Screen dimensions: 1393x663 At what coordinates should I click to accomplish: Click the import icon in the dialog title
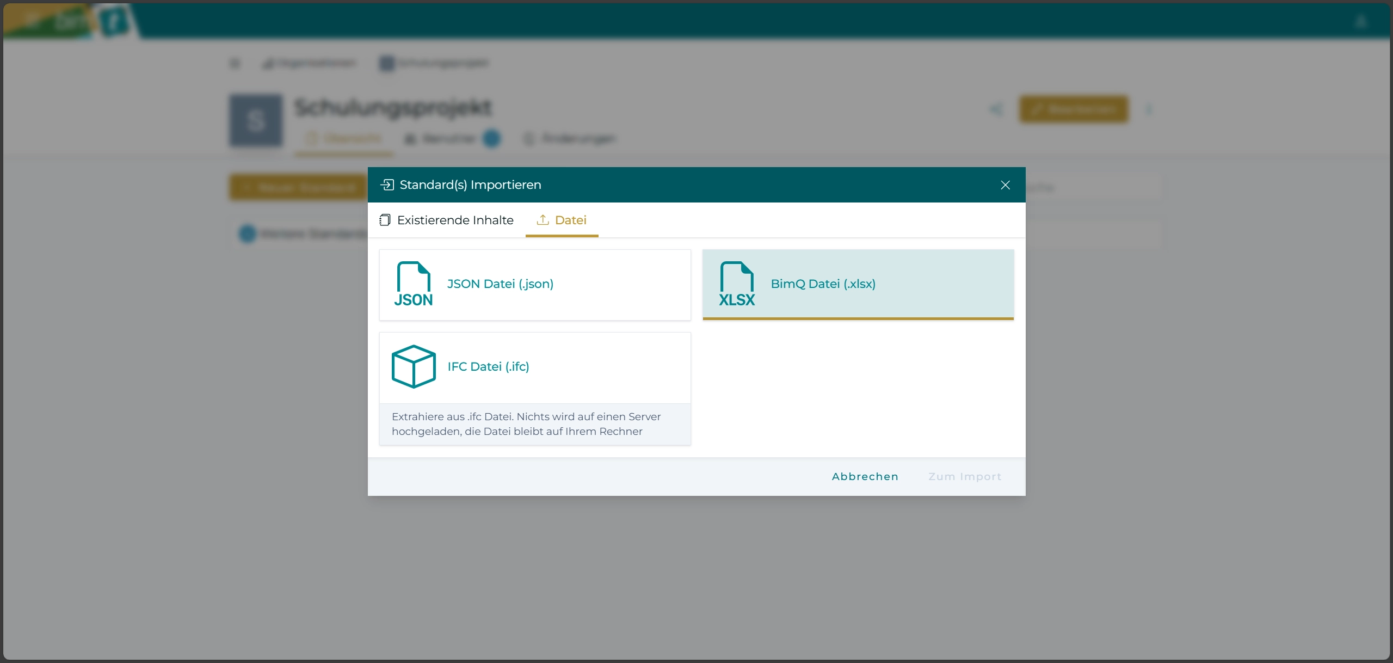point(387,185)
